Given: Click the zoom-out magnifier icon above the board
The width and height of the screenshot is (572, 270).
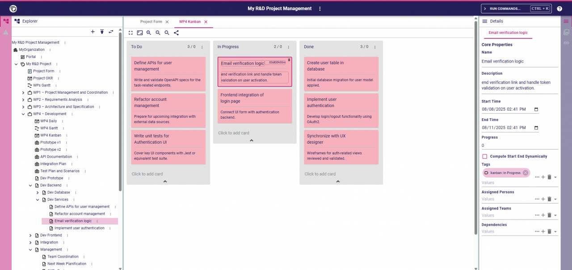Looking at the screenshot, I should 158,33.
